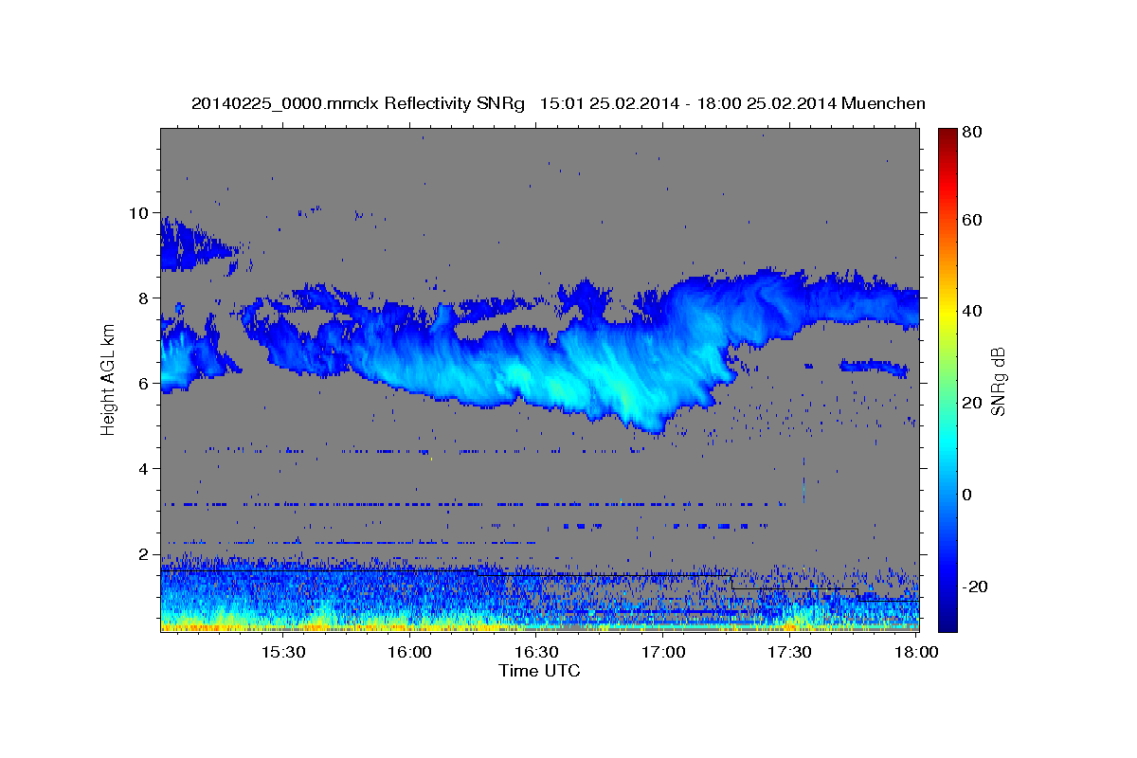The height and width of the screenshot is (758, 1137).
Task: Click the colorbar value 80
Action: coord(973,132)
